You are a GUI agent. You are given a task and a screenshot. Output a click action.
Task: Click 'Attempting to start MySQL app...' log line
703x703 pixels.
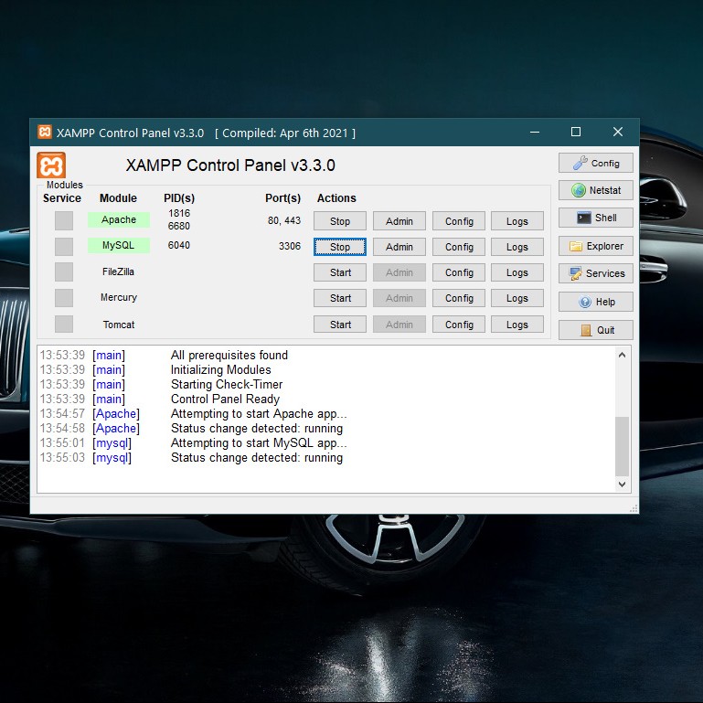pyautogui.click(x=259, y=443)
